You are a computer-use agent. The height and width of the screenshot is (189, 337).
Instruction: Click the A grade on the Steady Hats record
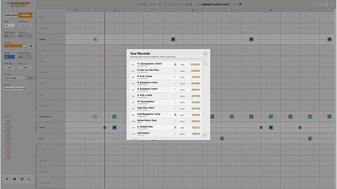click(x=175, y=128)
